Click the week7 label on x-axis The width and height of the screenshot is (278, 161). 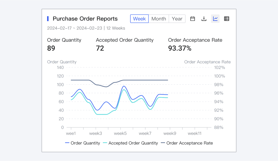coord(145,133)
